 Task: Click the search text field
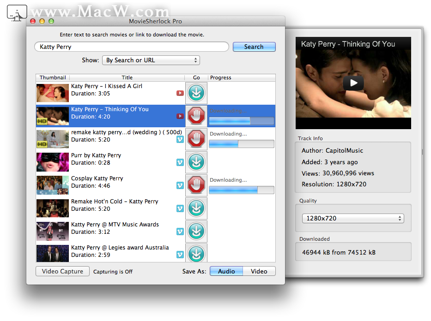coord(132,47)
